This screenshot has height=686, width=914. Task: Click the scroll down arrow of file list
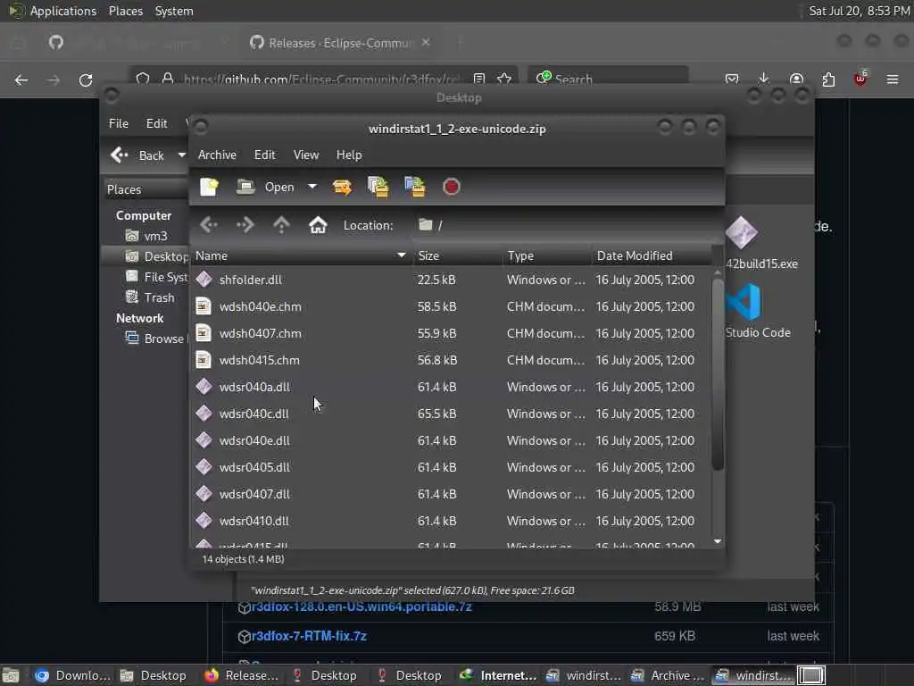tap(718, 541)
